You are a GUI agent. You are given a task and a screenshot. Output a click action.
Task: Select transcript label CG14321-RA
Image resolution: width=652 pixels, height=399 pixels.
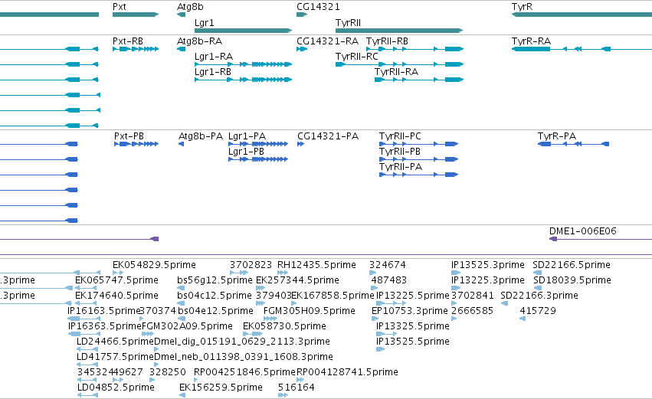tap(328, 41)
